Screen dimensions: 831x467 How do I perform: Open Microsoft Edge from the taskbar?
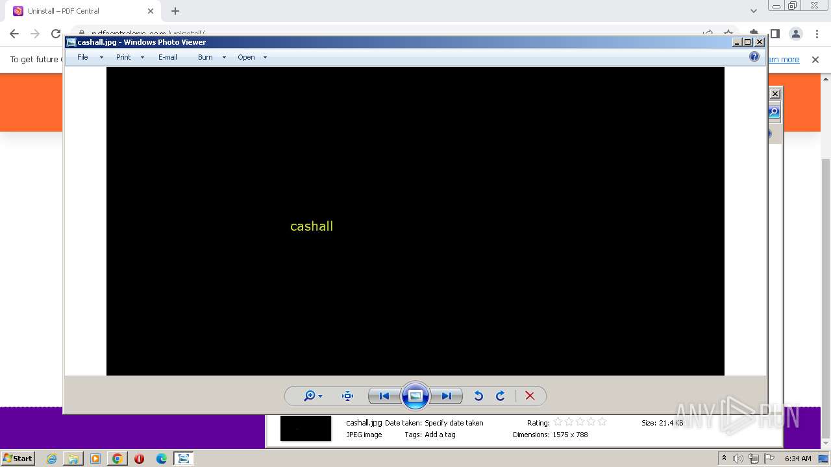tap(161, 459)
